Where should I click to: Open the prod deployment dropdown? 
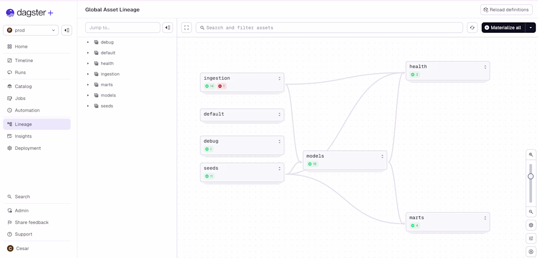click(31, 30)
